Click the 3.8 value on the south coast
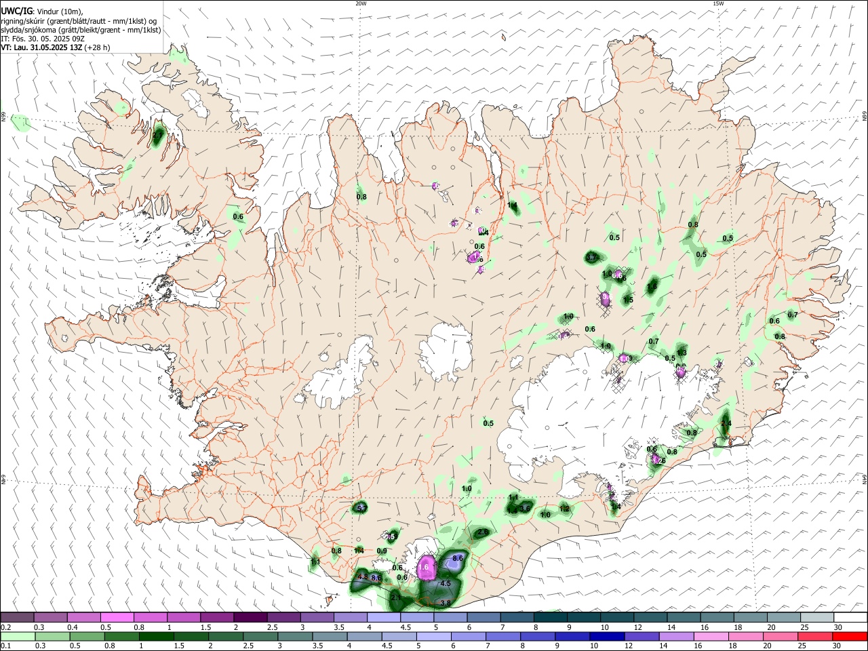Screen dimensions: 868x651 coord(446,603)
